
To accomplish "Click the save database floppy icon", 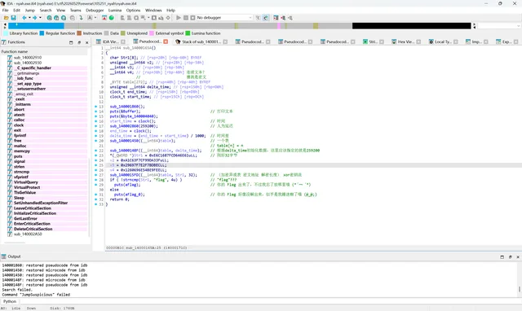I will click(x=13, y=18).
